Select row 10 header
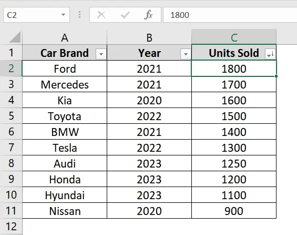297x235 pixels. 11,195
